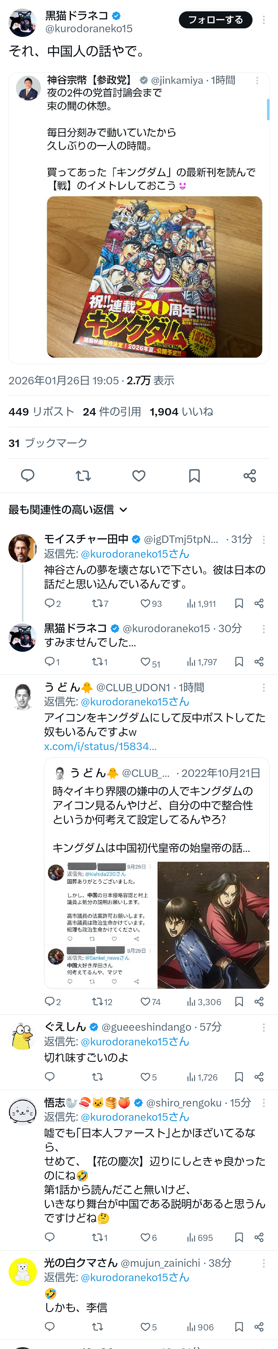Bookmark ぐえしん's reply
Screen dimensions: 278x1349
(239, 1077)
